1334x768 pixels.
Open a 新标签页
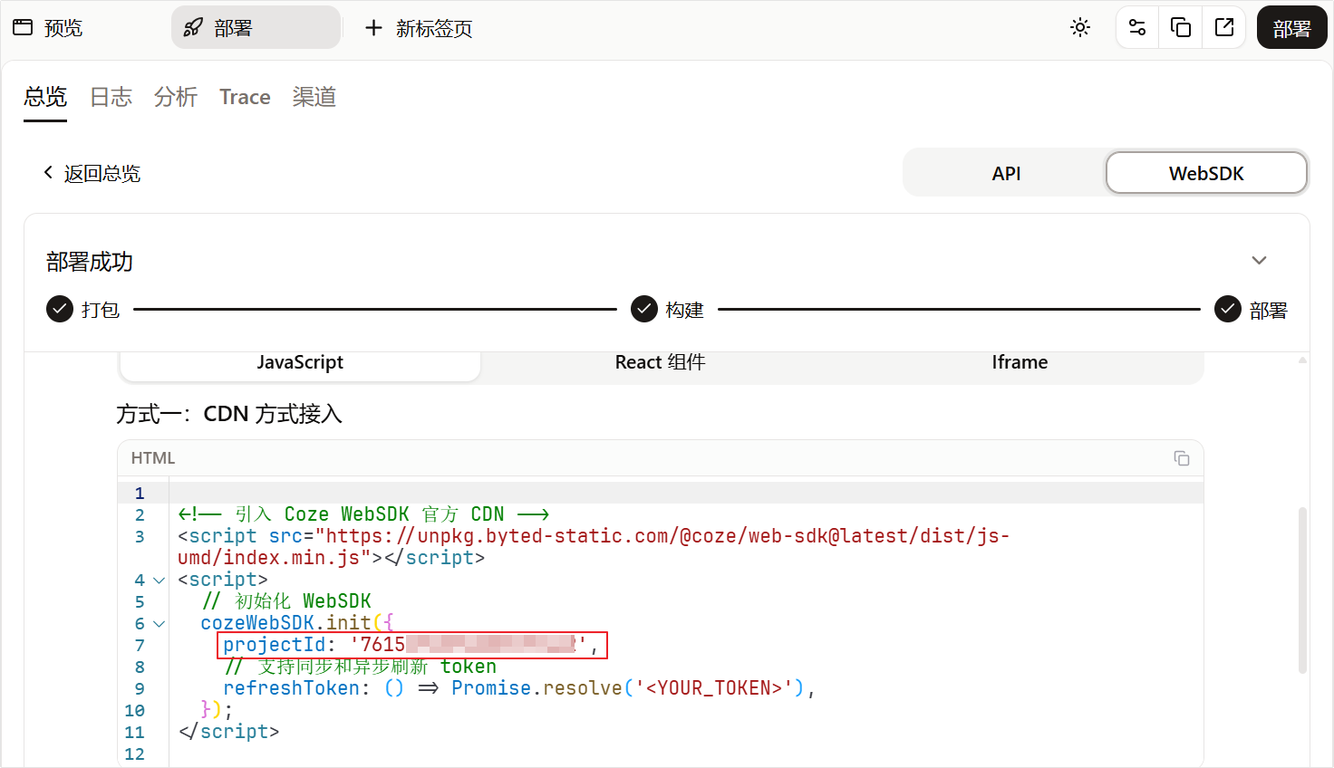click(418, 28)
